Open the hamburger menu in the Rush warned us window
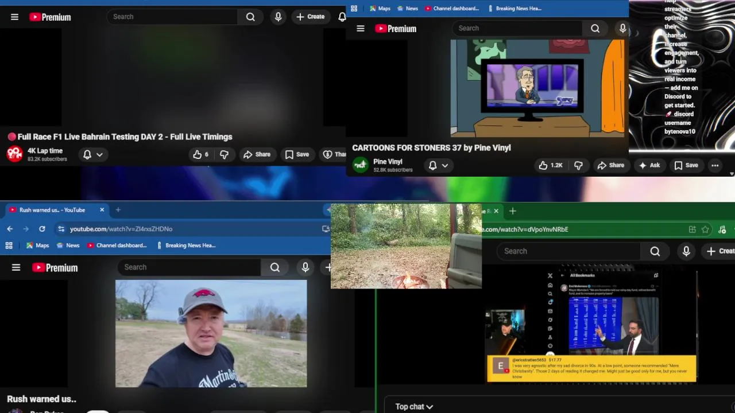The image size is (735, 413). (x=16, y=267)
